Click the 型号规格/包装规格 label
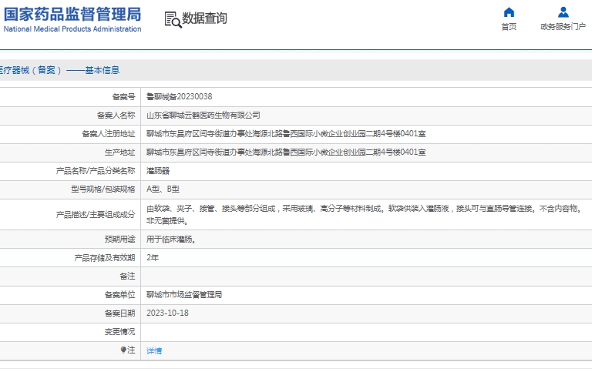Viewport: 592px width, 372px height. (103, 189)
